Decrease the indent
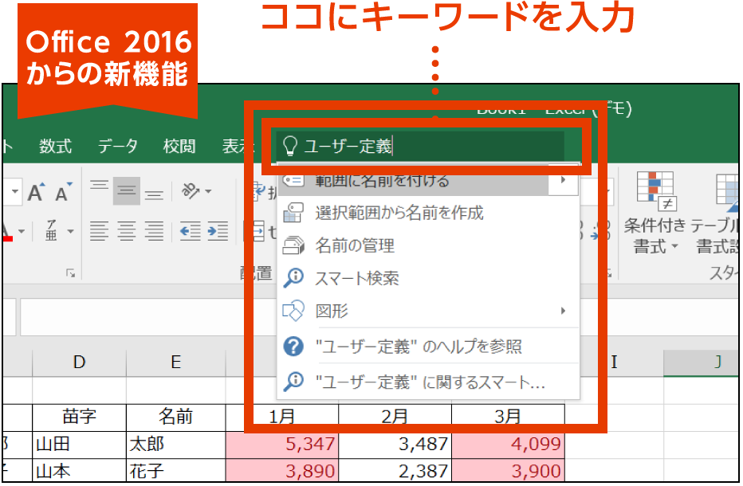 click(x=190, y=231)
